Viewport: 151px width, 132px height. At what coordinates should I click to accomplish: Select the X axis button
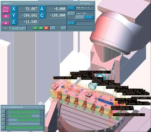pyautogui.click(x=14, y=9)
